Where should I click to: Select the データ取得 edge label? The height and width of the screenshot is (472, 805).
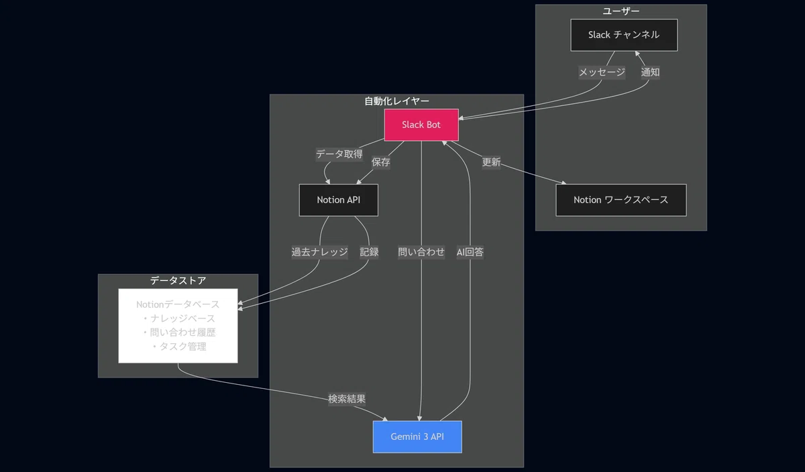(339, 154)
